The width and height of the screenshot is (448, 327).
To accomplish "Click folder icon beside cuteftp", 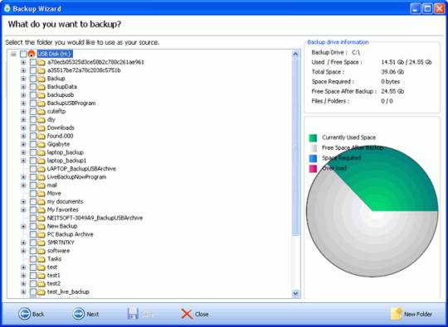I will 41,112.
